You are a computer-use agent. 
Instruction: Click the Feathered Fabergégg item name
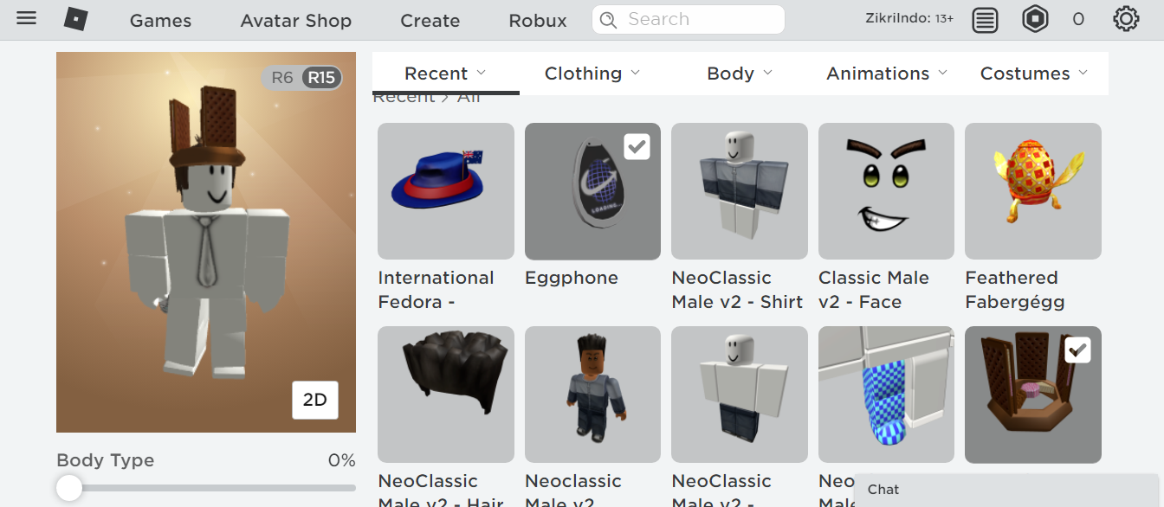click(1015, 290)
